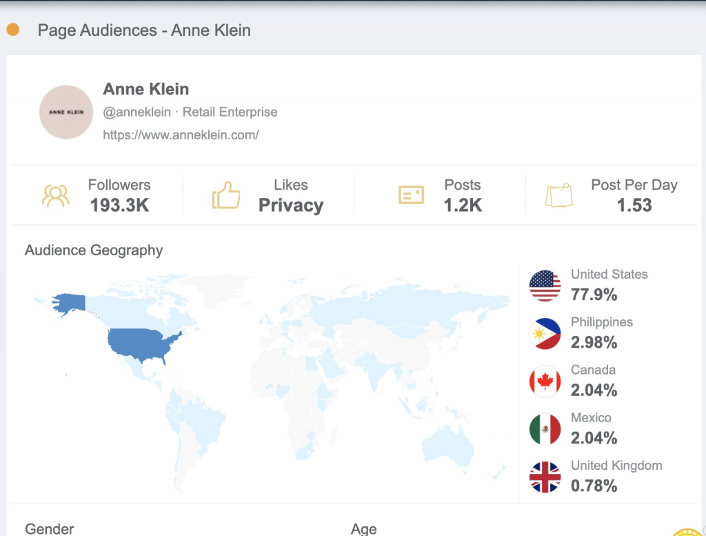
Task: Click the Retail Enterprise category text
Action: pyautogui.click(x=230, y=112)
